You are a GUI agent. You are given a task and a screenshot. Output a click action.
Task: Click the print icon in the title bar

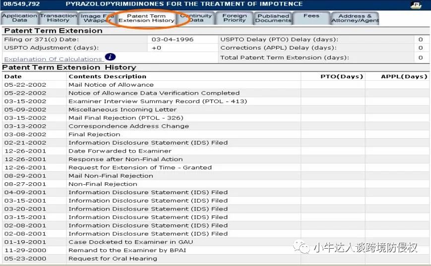pyautogui.click(x=416, y=4)
